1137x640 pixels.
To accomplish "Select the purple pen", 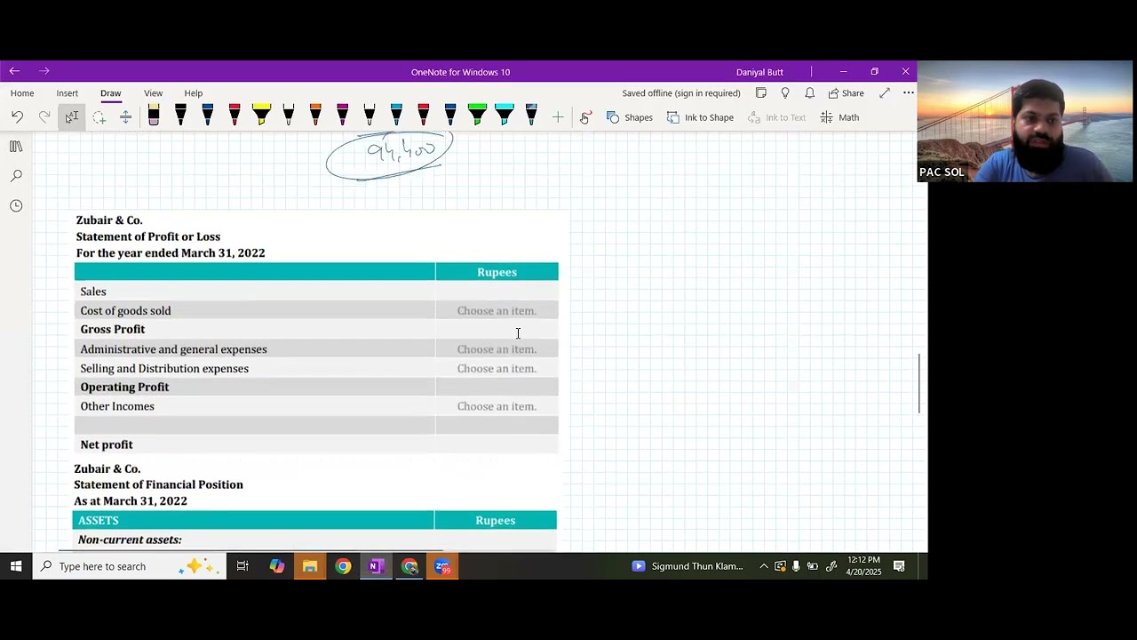I will click(x=342, y=116).
